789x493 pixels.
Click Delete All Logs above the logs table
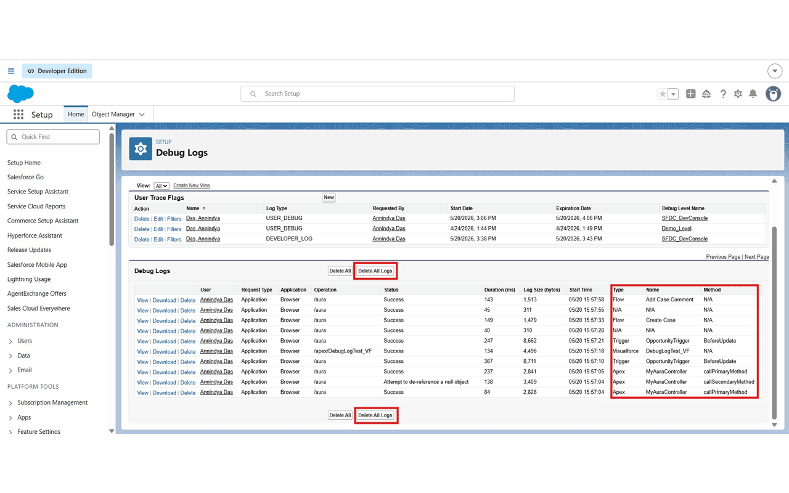(375, 271)
